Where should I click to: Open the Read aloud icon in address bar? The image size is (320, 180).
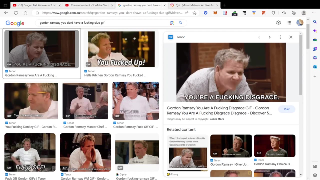pyautogui.click(x=186, y=13)
